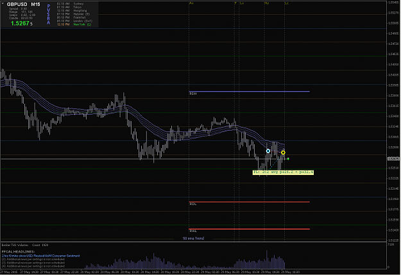Select the blue RDH horizontal line
Viewport: 401px width, 275px height.
pos(250,91)
